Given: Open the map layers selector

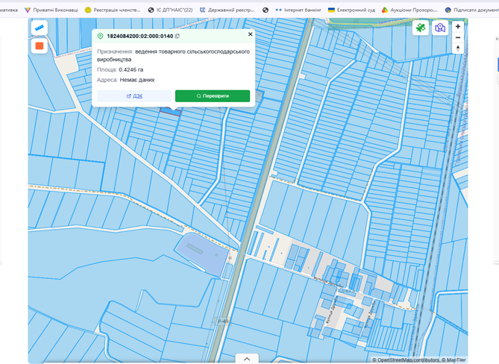Looking at the screenshot, I should click(x=440, y=28).
